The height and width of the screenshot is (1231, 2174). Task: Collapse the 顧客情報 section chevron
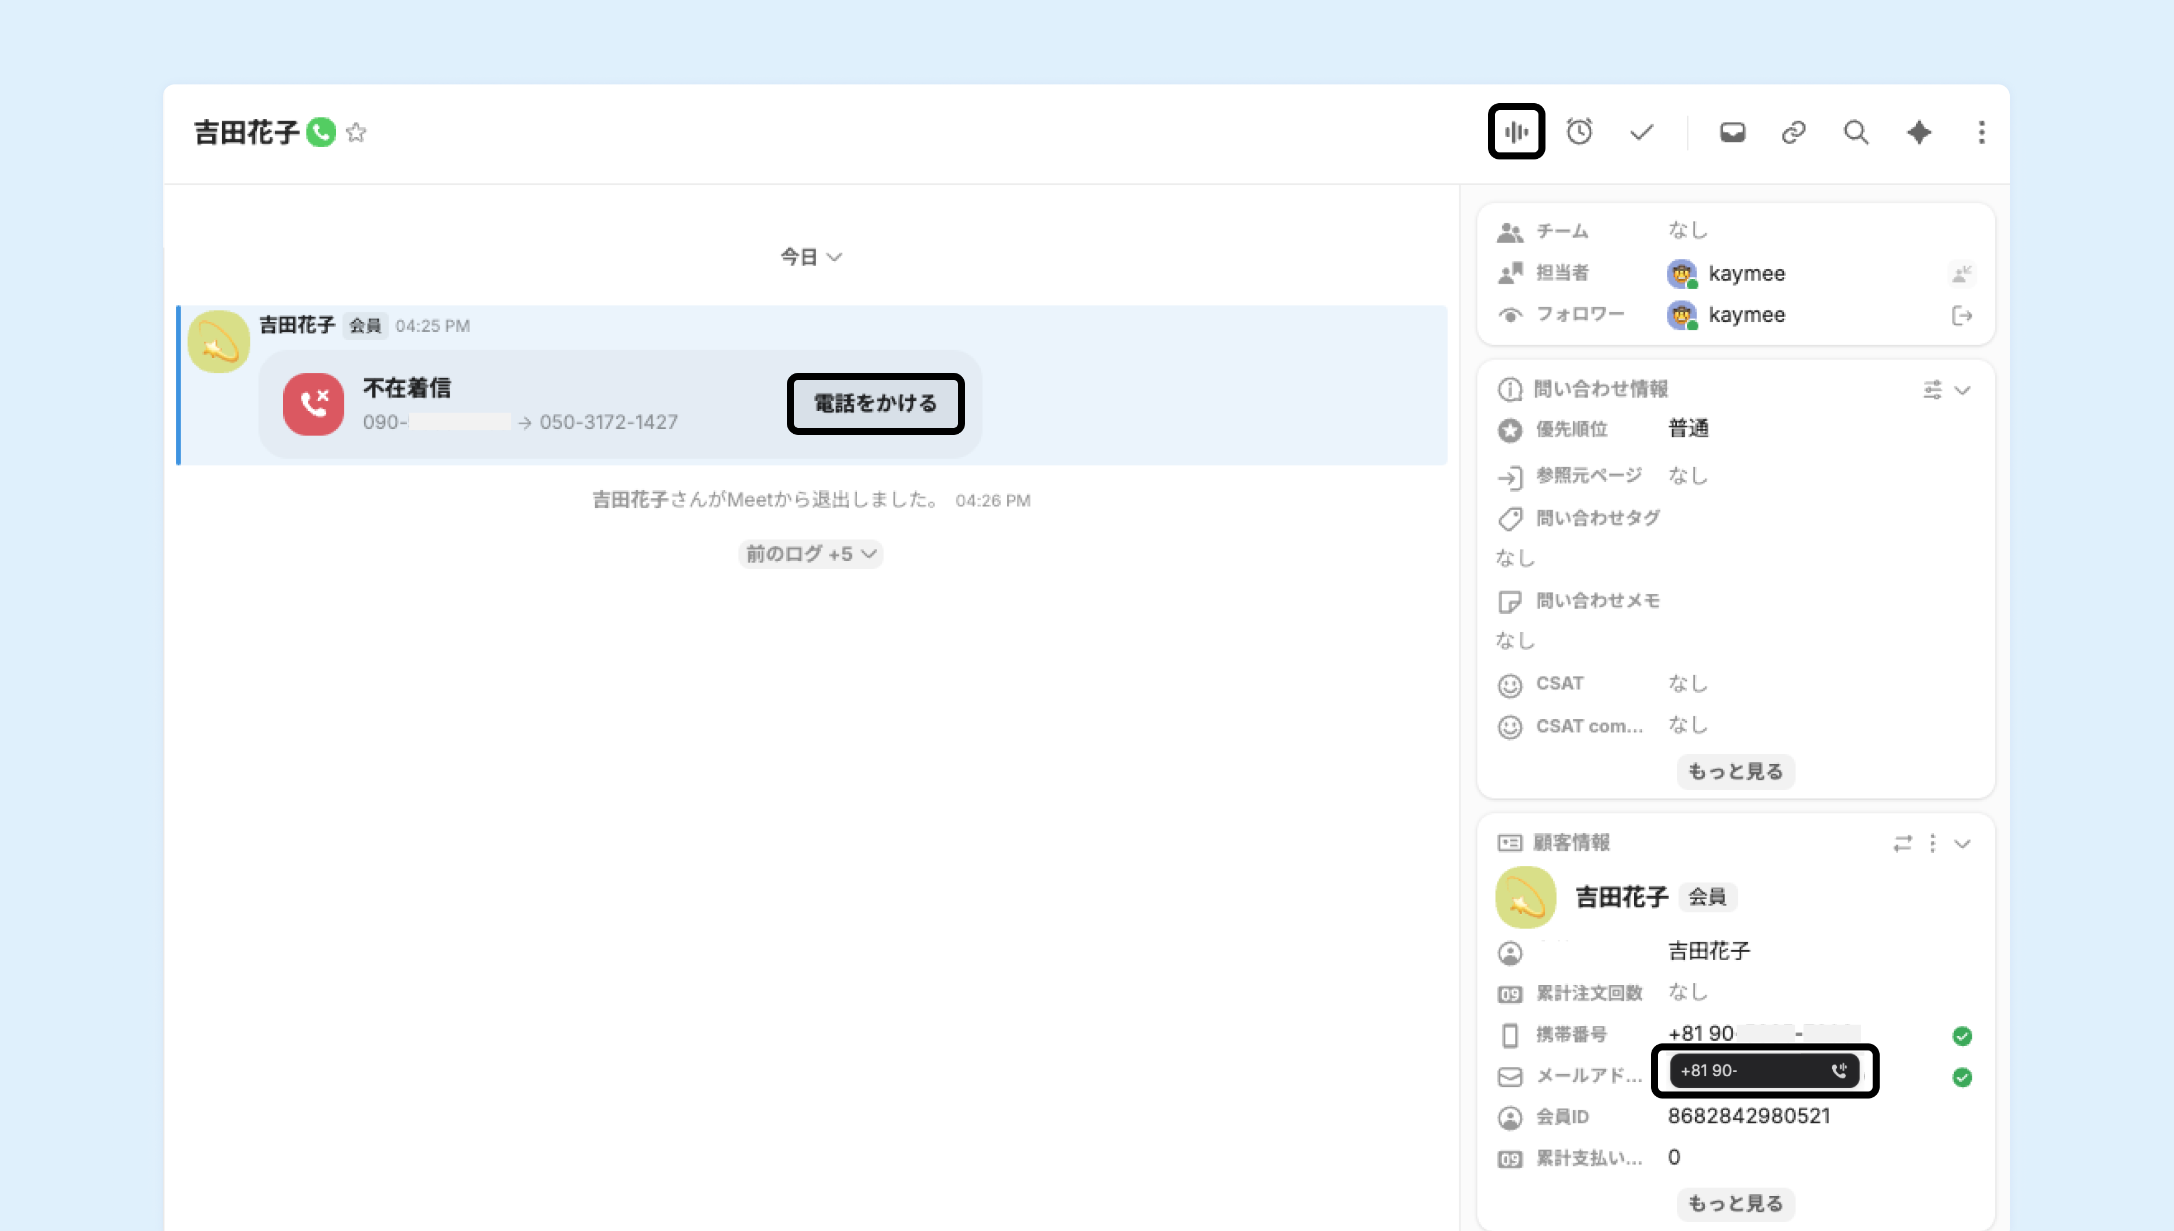point(1962,844)
